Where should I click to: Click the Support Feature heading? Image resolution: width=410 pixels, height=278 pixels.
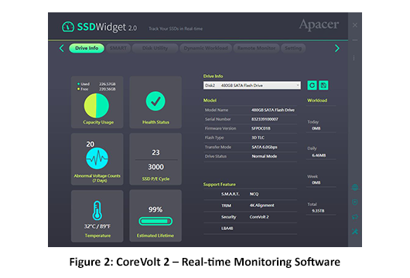[220, 185]
